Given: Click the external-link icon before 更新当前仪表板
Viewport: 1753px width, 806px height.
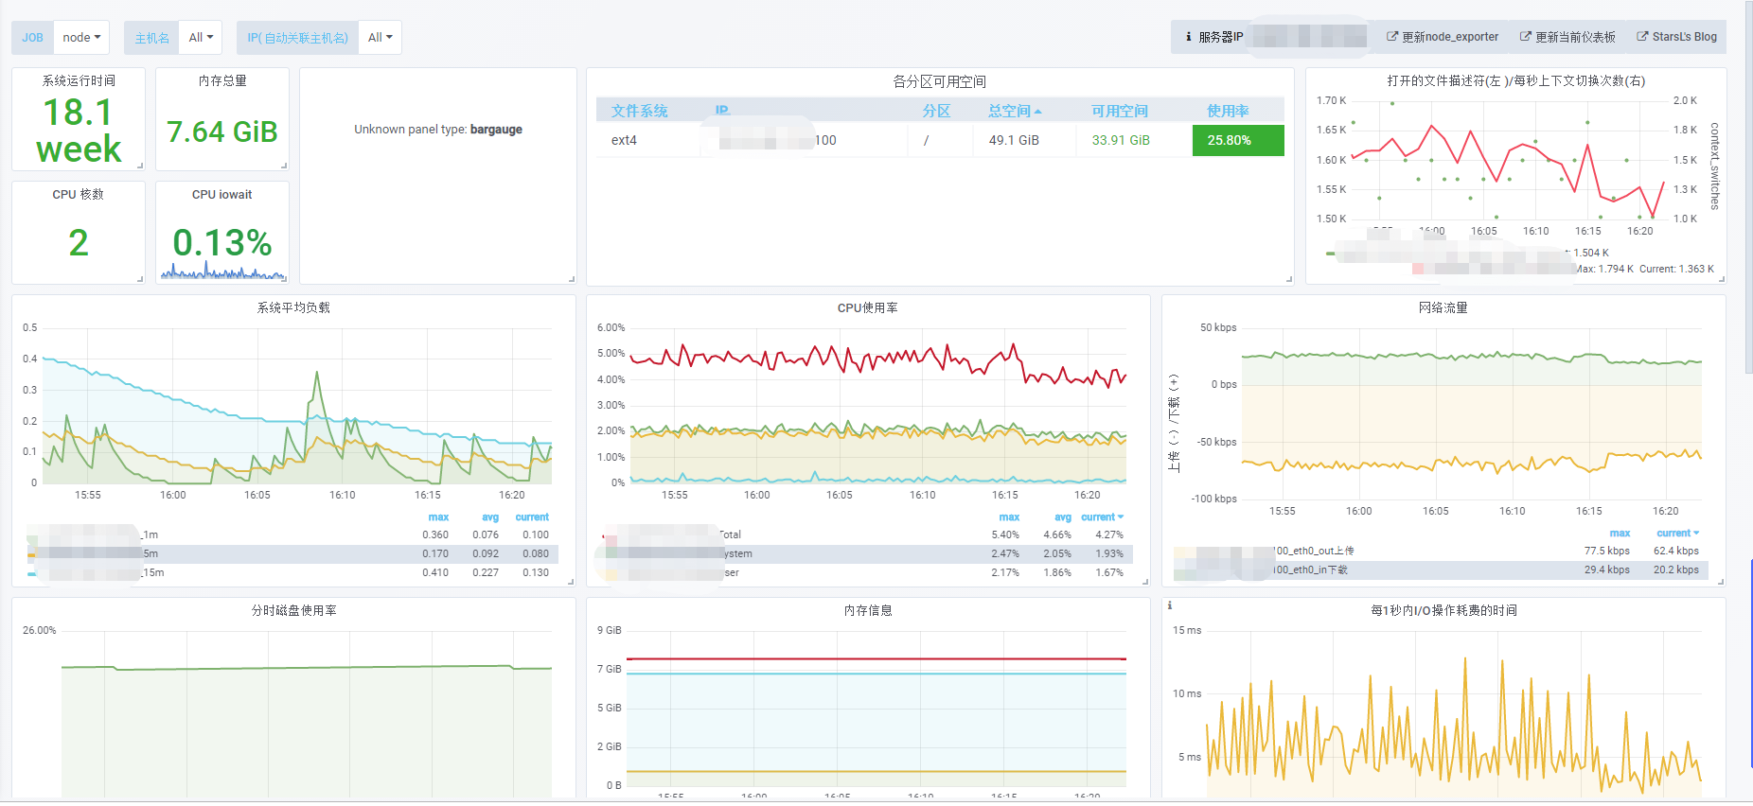Looking at the screenshot, I should coord(1526,37).
